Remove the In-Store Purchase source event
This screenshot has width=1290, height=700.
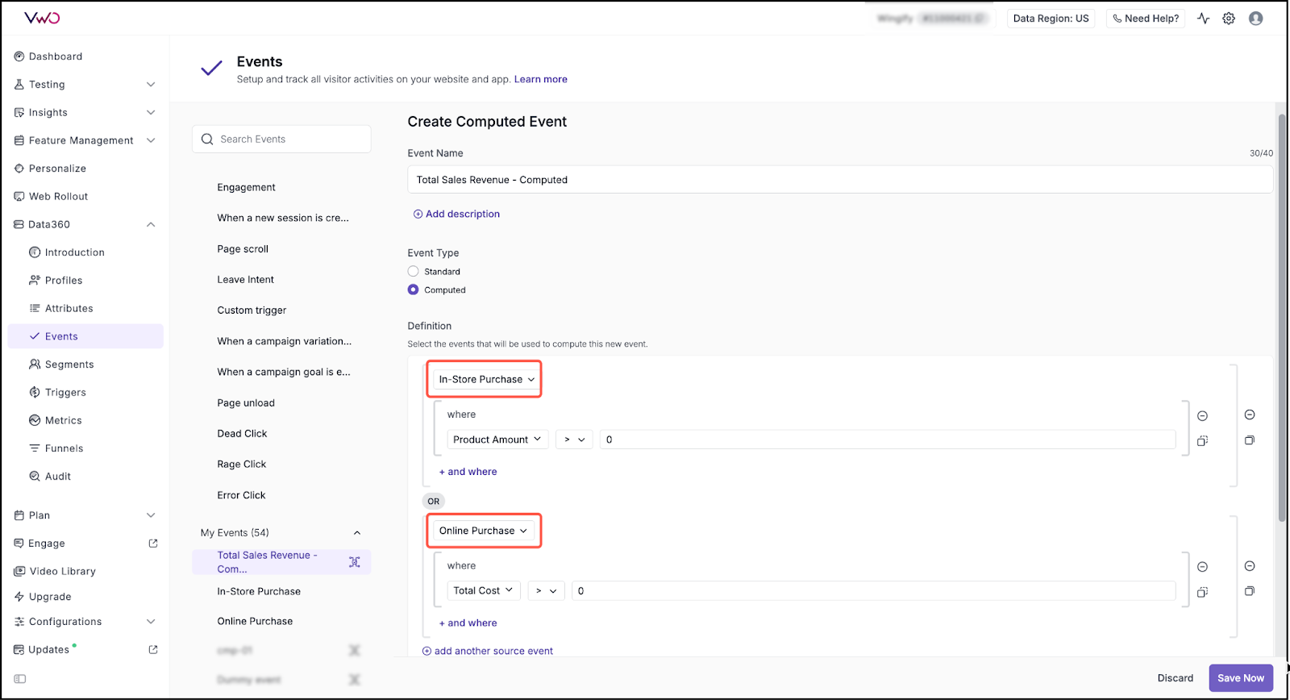(1250, 415)
